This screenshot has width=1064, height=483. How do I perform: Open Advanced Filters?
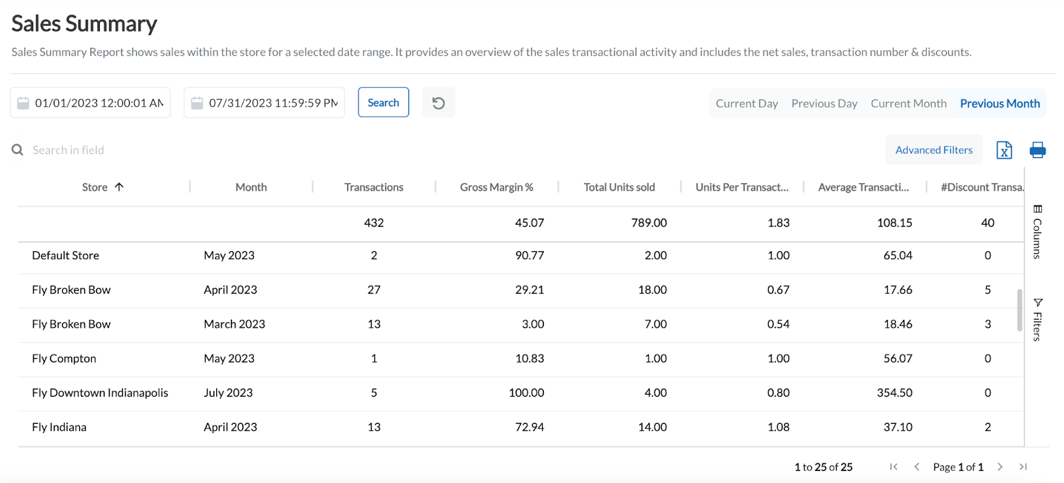pyautogui.click(x=934, y=150)
